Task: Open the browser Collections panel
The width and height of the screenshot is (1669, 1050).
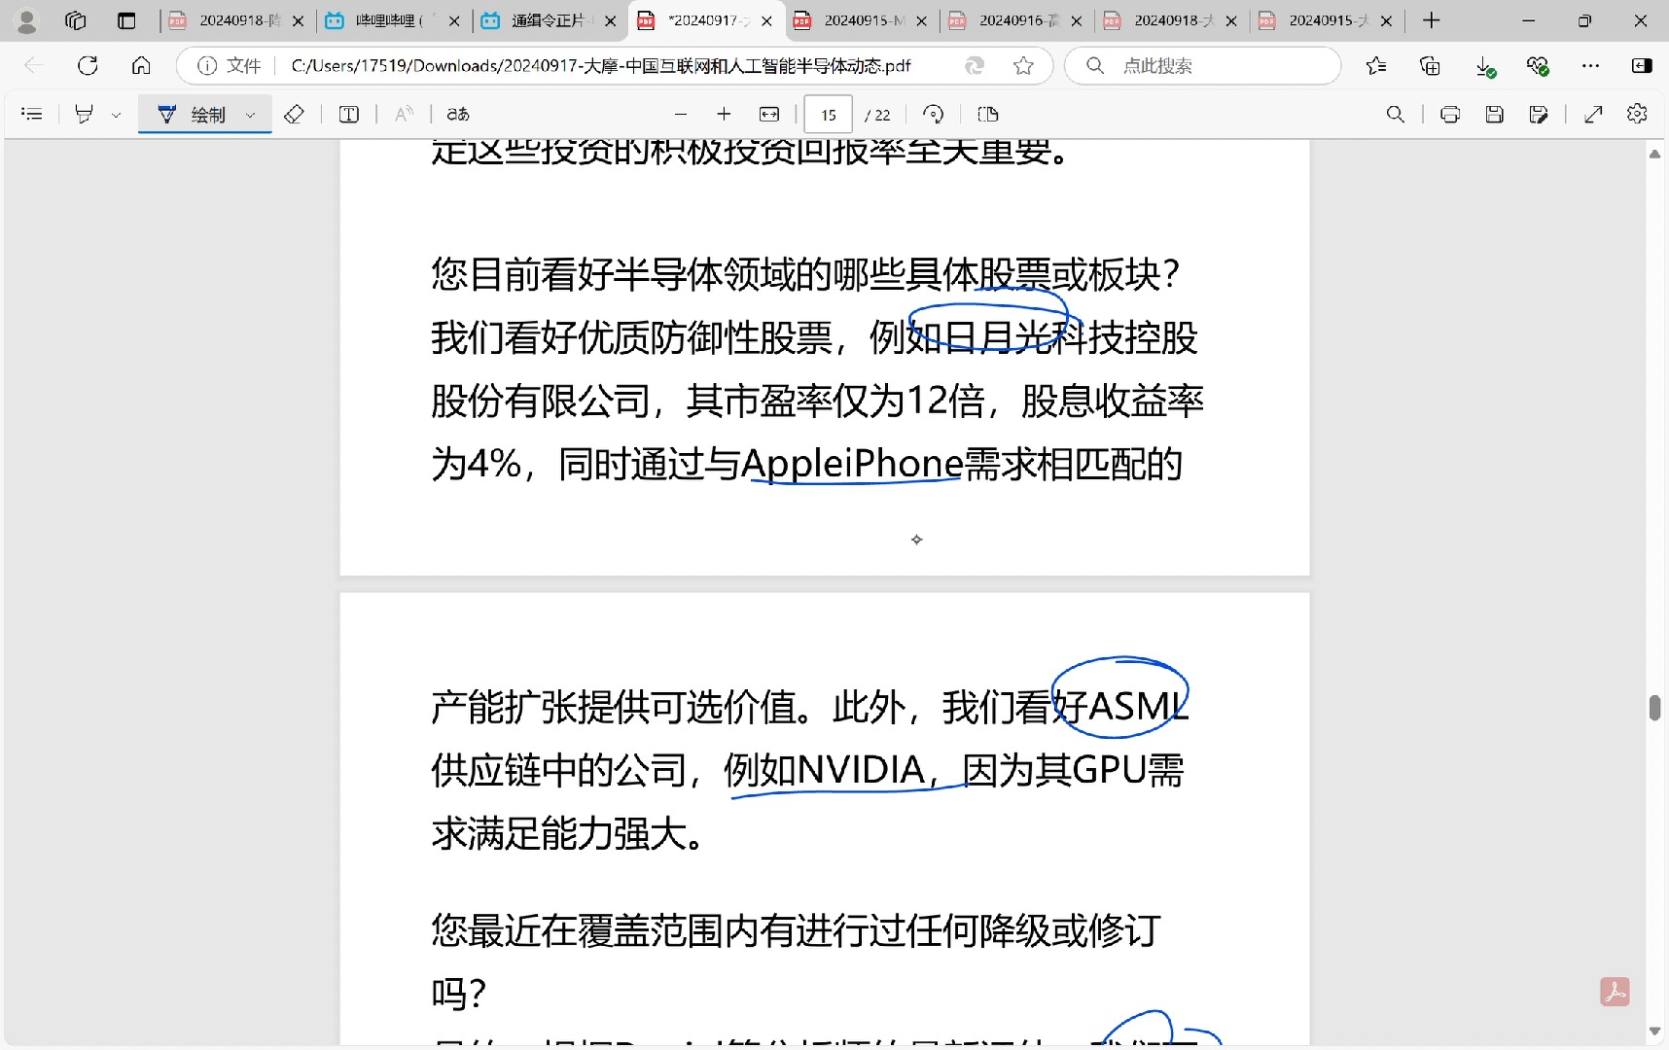Action: [1430, 65]
